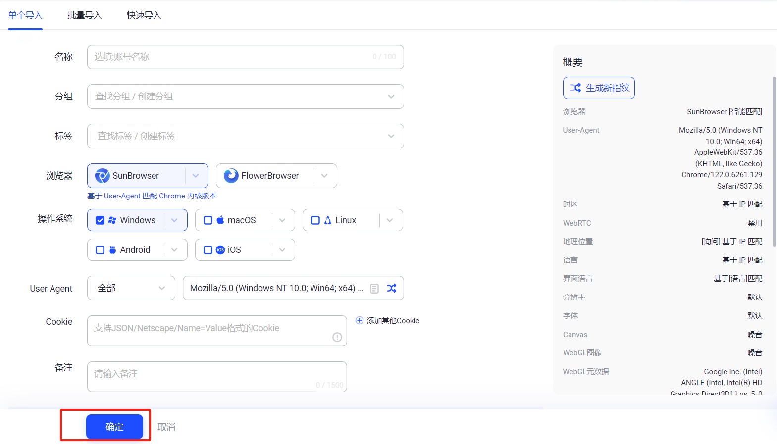Open Linux version dropdown arrow

[390, 220]
